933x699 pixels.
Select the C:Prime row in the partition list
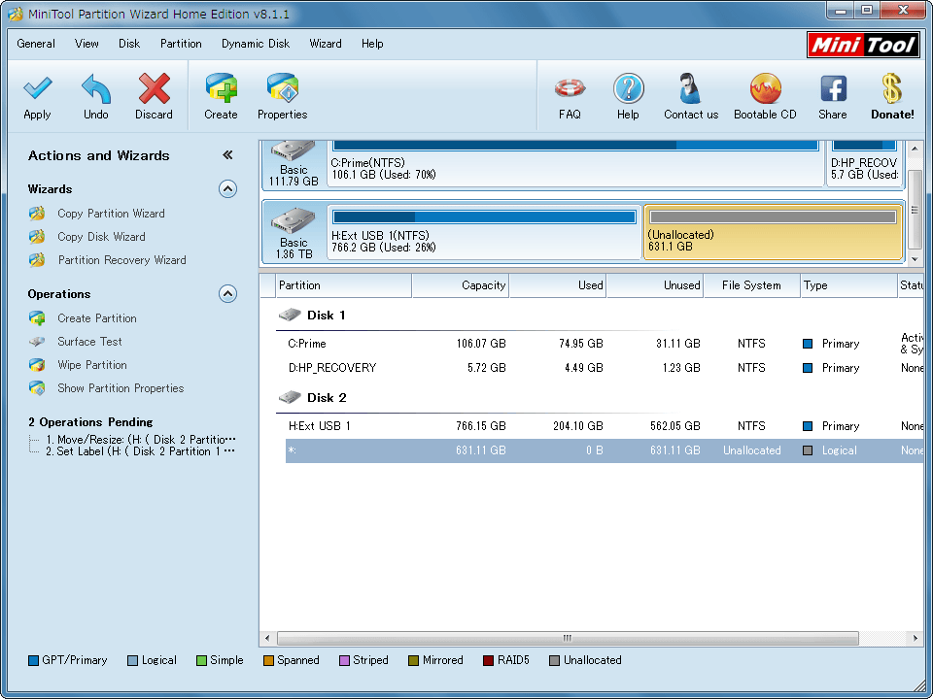pos(604,344)
